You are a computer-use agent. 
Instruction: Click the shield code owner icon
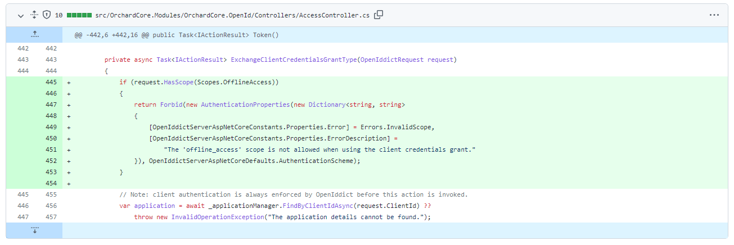[x=47, y=15]
